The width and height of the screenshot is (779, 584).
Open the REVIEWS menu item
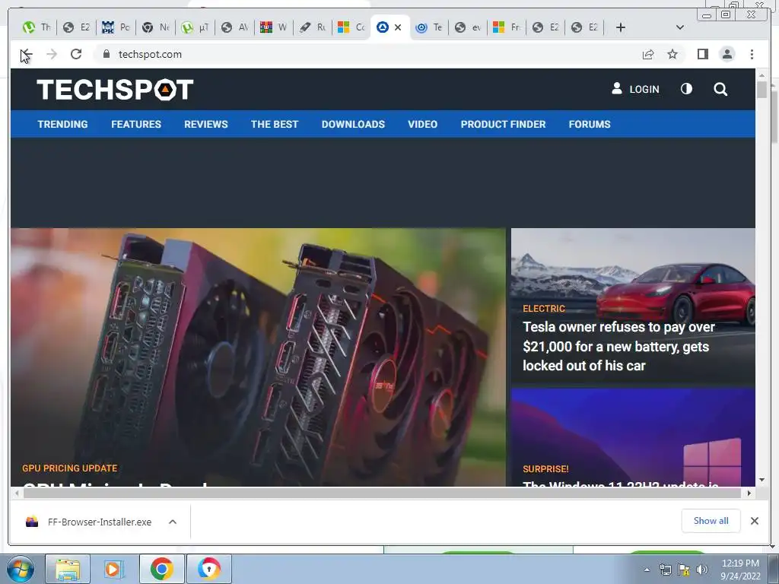point(205,124)
